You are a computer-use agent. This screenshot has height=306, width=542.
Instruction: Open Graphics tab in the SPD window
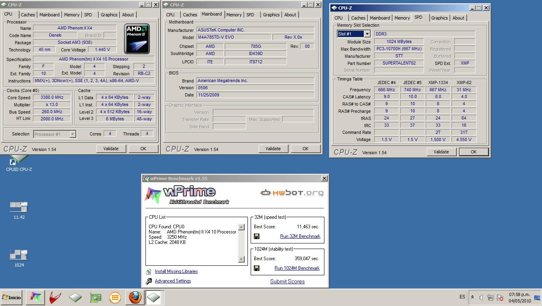439,18
